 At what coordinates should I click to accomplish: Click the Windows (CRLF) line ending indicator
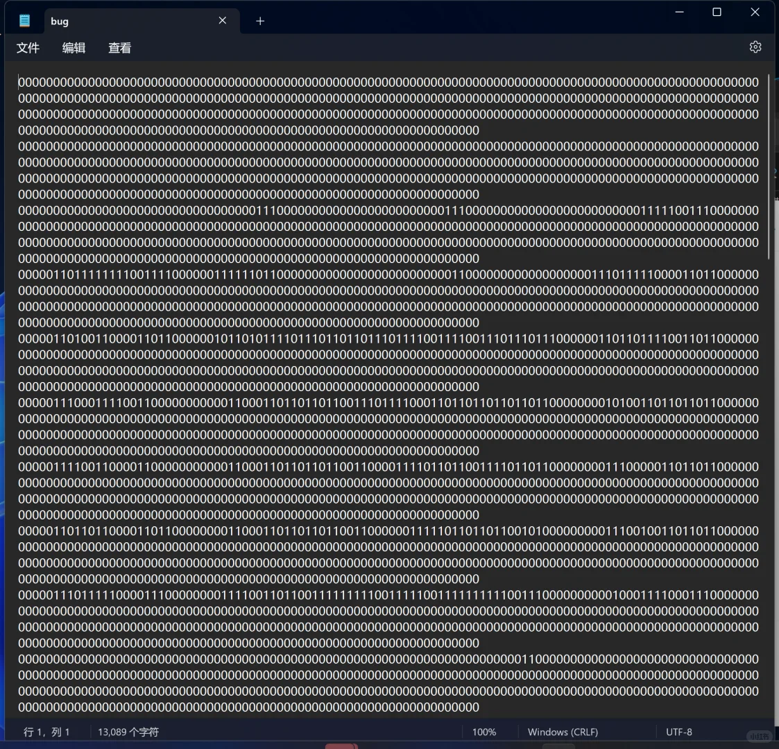pos(563,732)
